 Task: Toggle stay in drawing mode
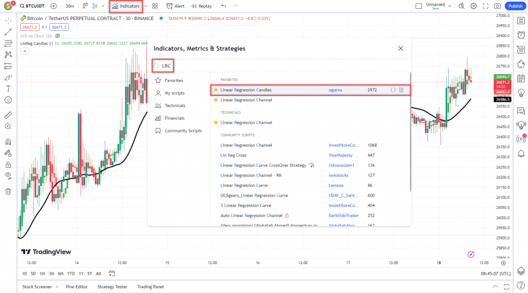click(x=8, y=153)
